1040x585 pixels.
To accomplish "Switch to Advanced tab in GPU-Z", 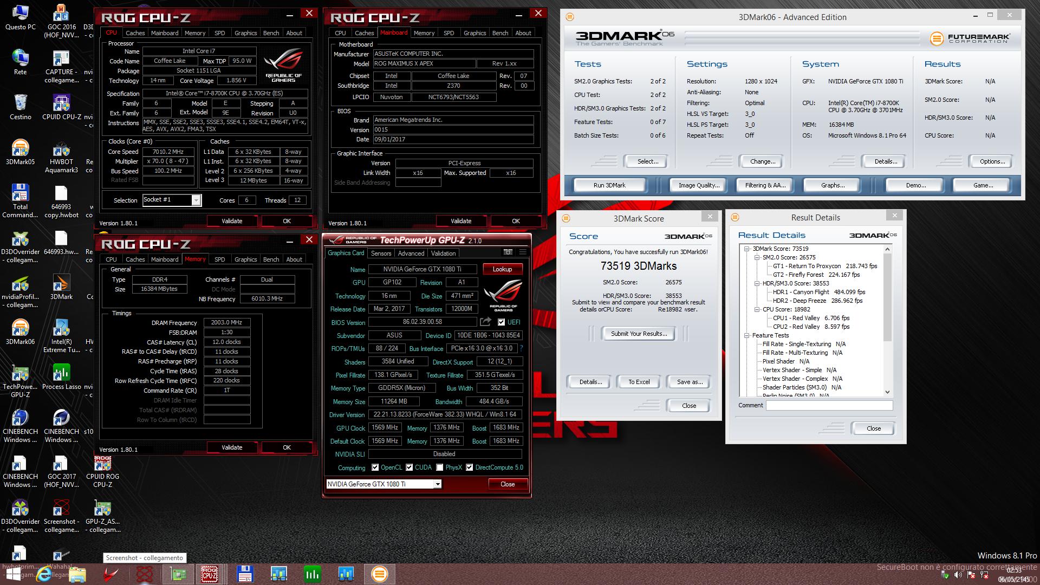I will 411,253.
